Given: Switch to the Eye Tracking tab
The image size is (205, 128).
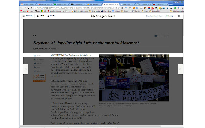Looking at the screenshot, I should pyautogui.click(x=143, y=4).
